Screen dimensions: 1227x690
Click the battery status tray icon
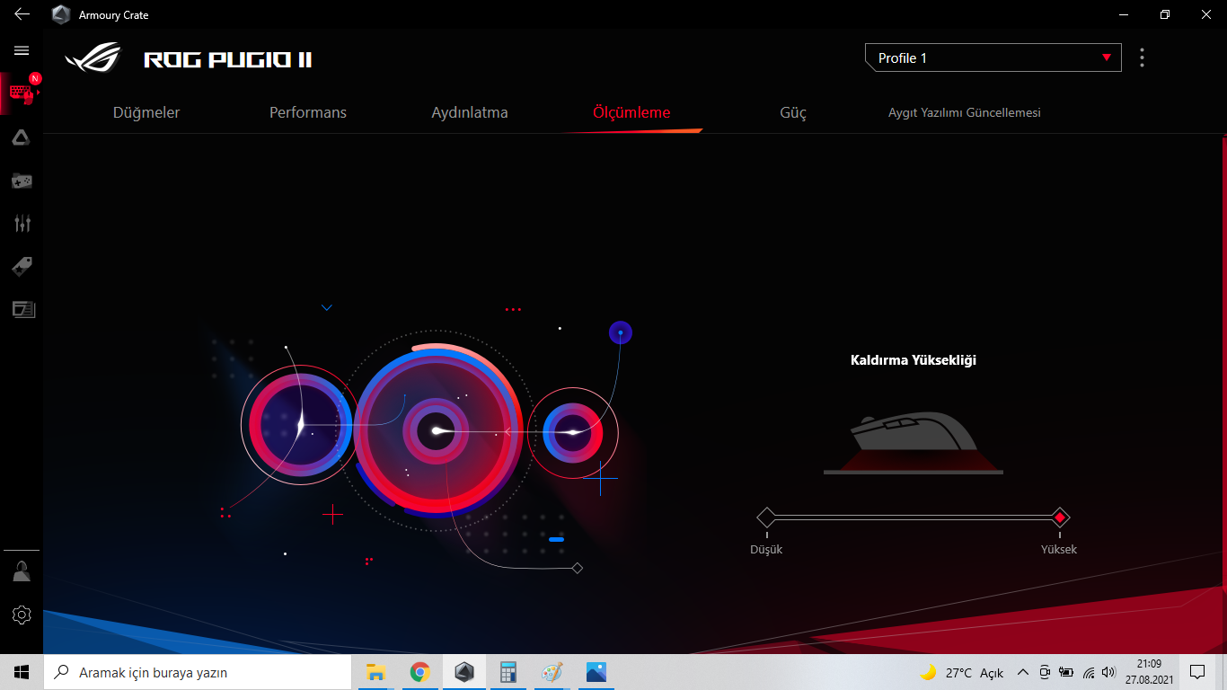[1066, 672]
